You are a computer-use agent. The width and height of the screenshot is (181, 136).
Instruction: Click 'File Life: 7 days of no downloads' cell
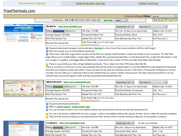pyautogui.click(x=134, y=128)
